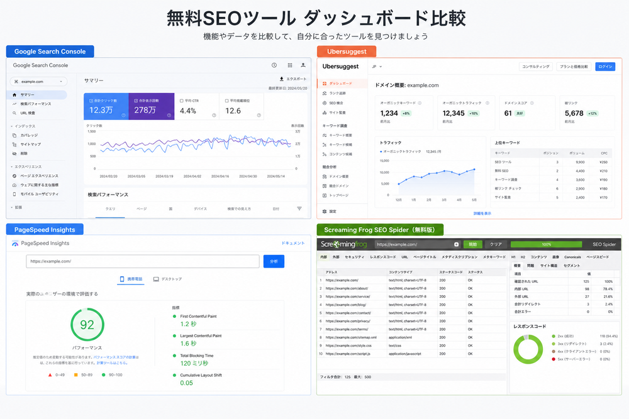The image size is (629, 419).
Task: Open the JP country dropdown in Ubersuggest
Action: [x=377, y=67]
